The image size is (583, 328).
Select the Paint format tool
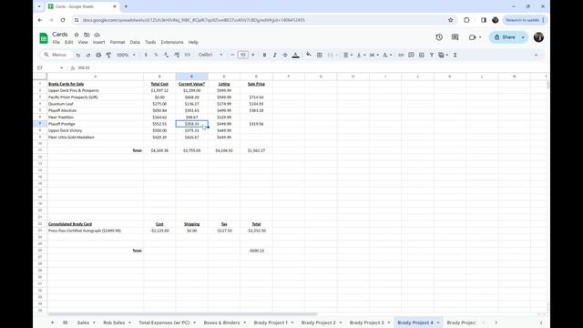108,55
